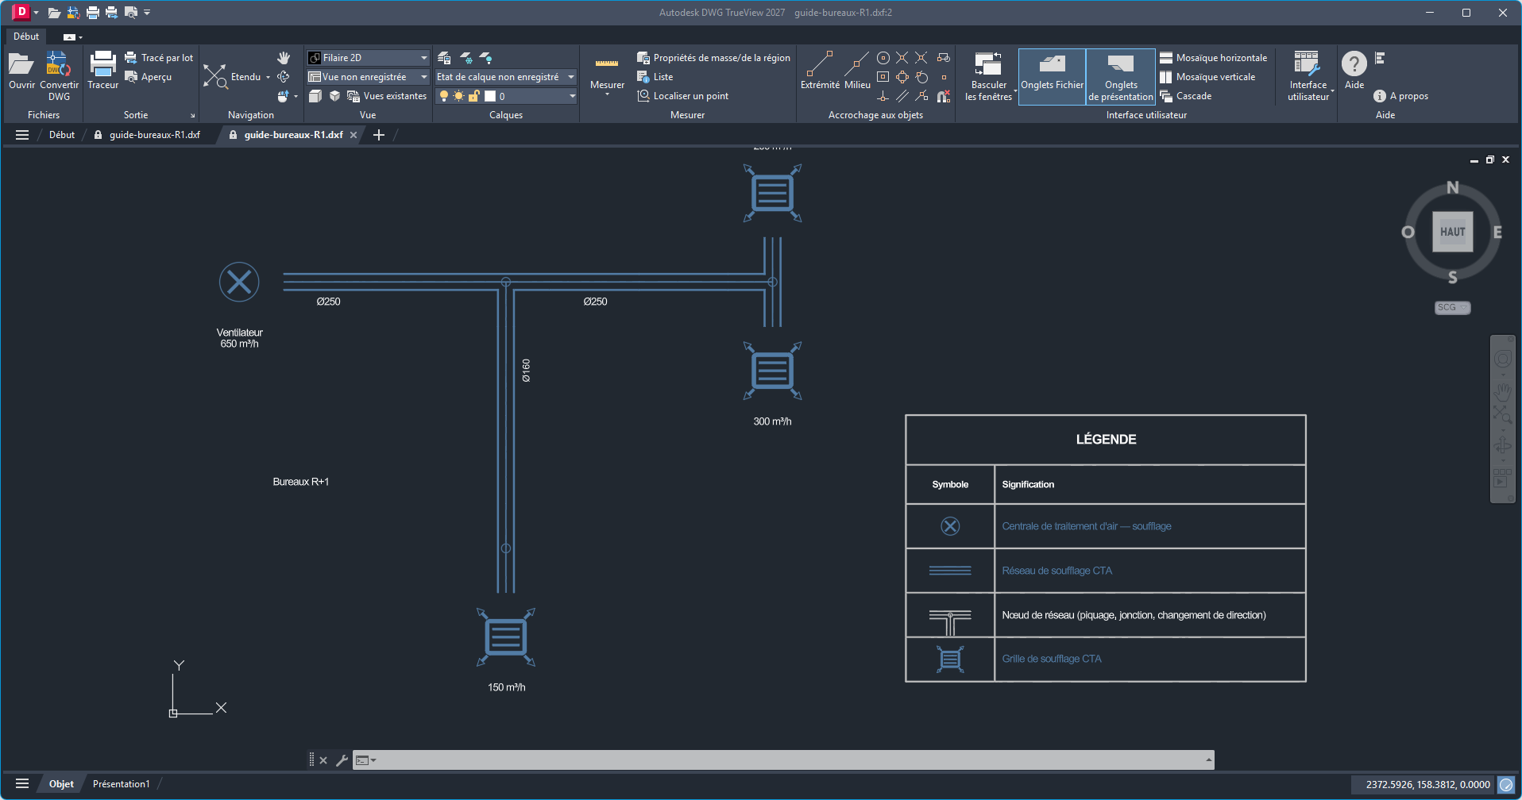Activate the Pan hand tool

pyautogui.click(x=284, y=58)
